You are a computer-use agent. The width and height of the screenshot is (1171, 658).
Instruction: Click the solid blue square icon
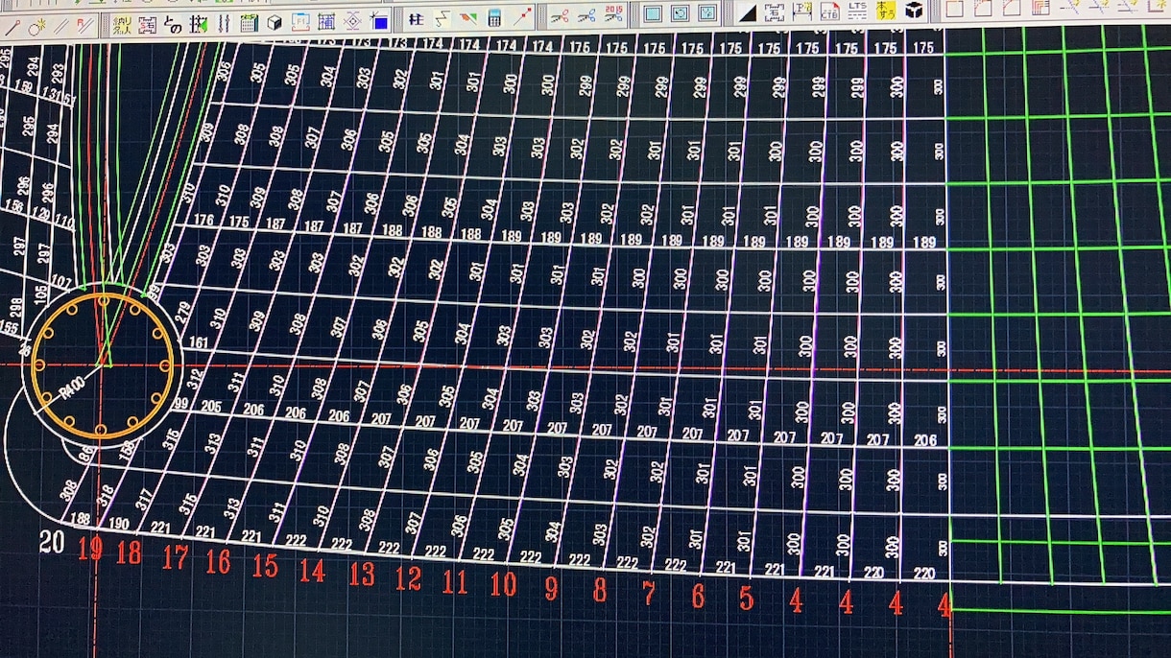pyautogui.click(x=379, y=21)
